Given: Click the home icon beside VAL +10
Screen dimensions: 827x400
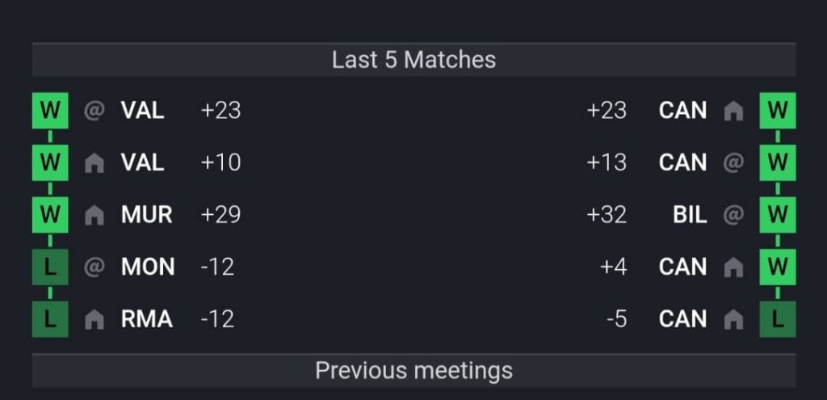Looking at the screenshot, I should click(94, 163).
